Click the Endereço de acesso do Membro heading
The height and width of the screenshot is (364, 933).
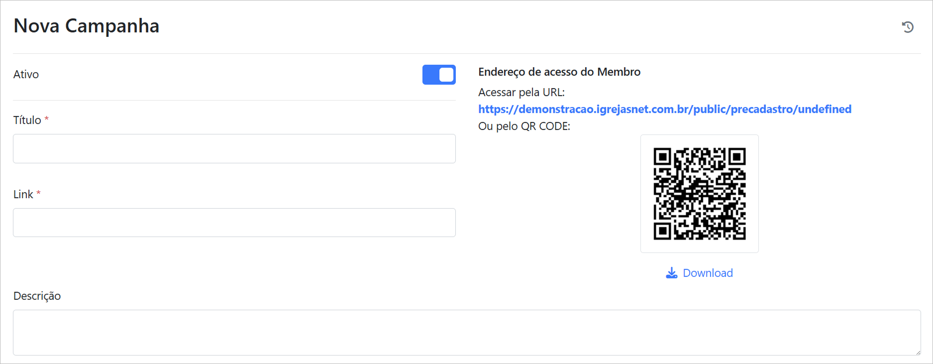[x=559, y=72]
